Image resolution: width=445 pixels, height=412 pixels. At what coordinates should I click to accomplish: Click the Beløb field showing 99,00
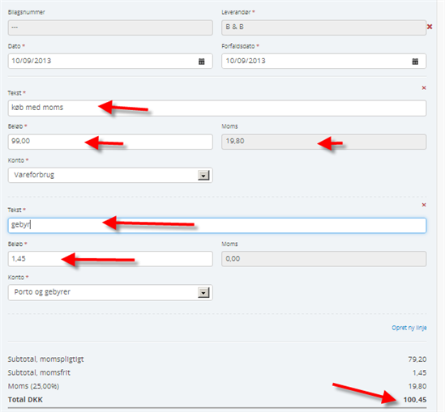pyautogui.click(x=110, y=142)
